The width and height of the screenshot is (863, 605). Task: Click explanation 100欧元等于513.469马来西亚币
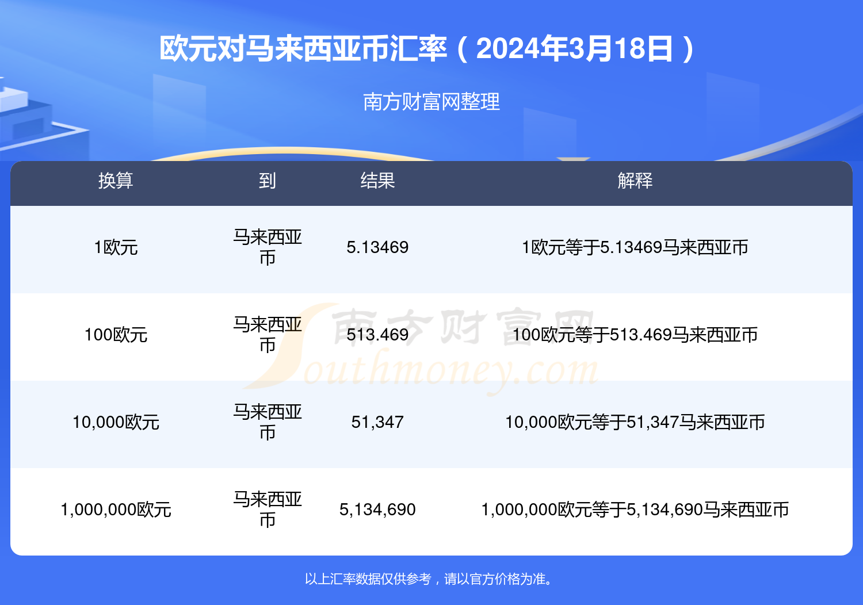point(635,335)
